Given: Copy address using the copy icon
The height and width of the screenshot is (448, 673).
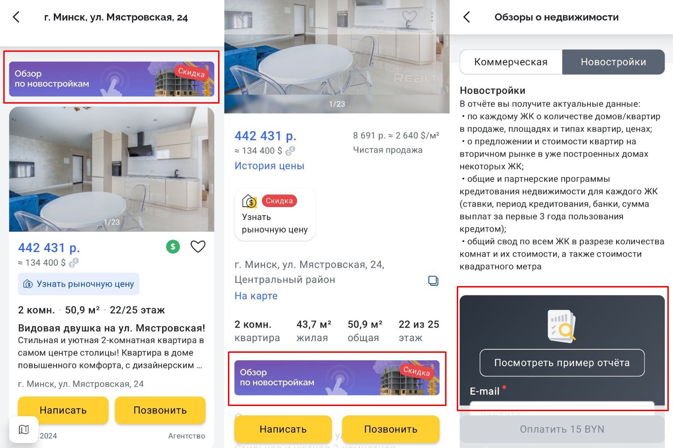Looking at the screenshot, I should (433, 280).
